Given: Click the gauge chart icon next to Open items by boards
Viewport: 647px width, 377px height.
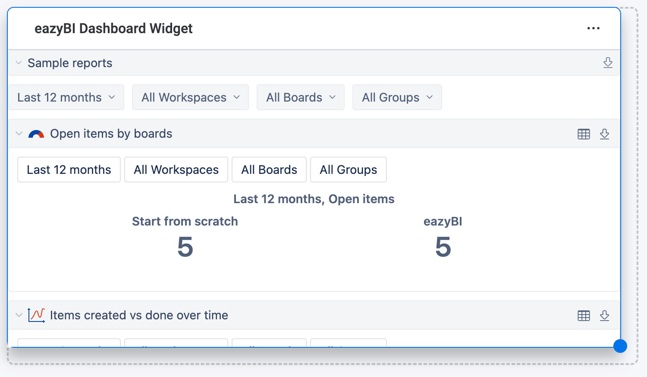Looking at the screenshot, I should pos(37,134).
